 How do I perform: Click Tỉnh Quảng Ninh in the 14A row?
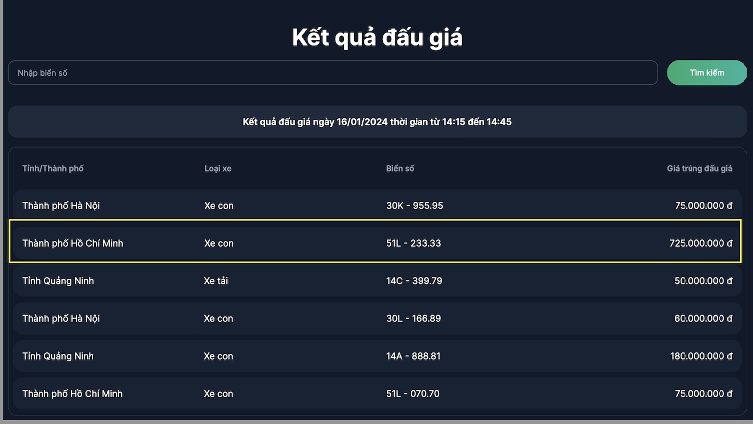coord(58,356)
